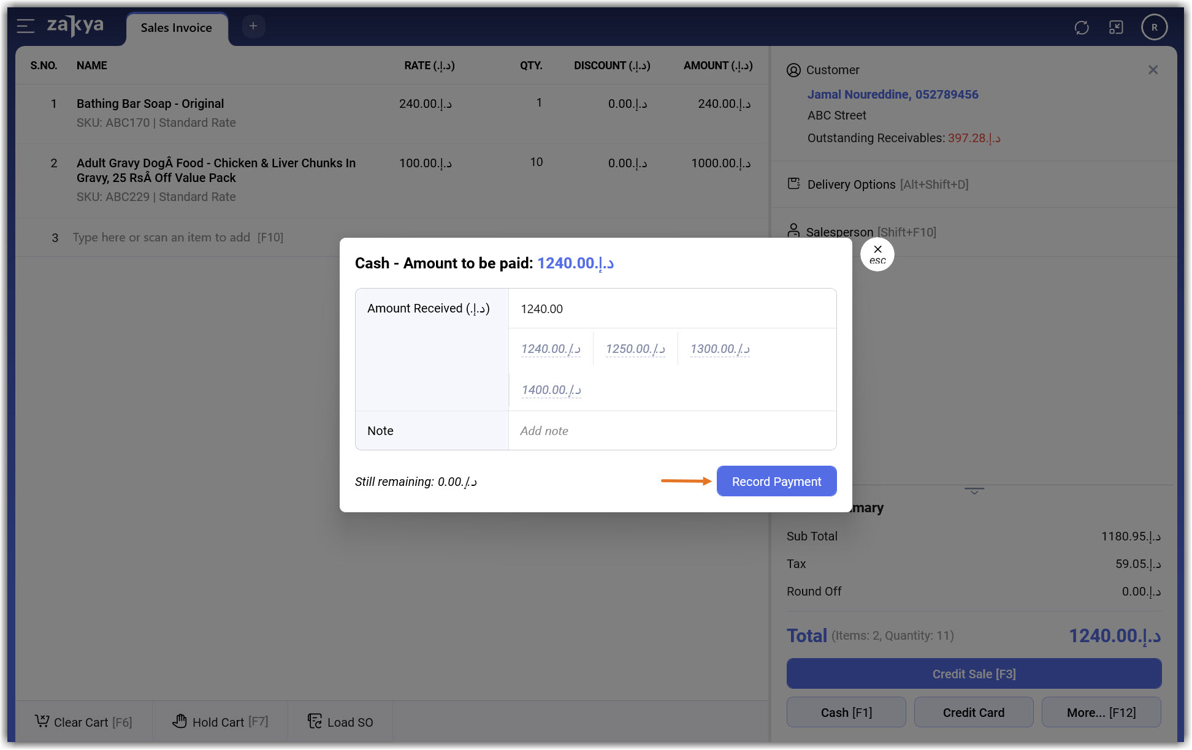1192x750 pixels.
Task: Open the hamburger navigation menu
Action: [25, 26]
